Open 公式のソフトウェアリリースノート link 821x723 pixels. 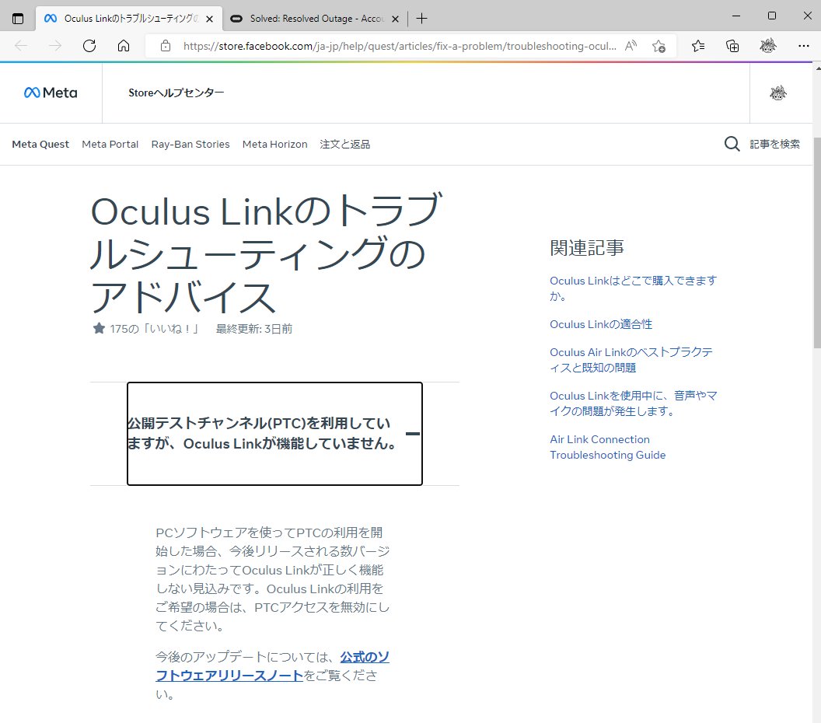pos(272,666)
